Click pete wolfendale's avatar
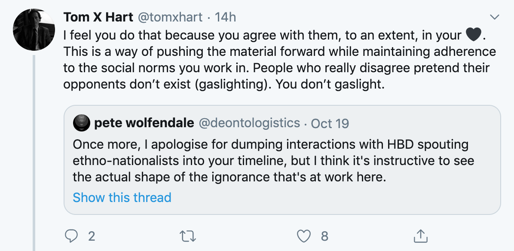This screenshot has height=251, width=514. tap(81, 123)
